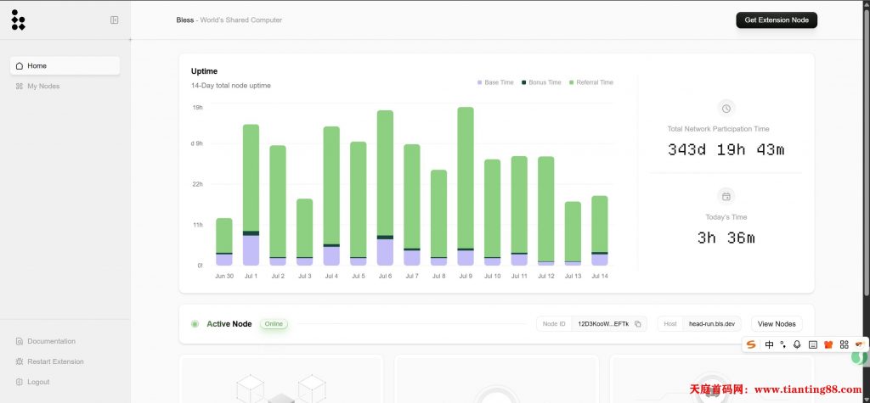Screen dimensions: 870x403
Task: Click the Jul 4 uptime bar
Action: coord(331,196)
